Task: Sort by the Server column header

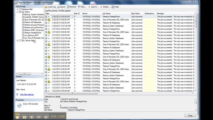Action: point(92,13)
